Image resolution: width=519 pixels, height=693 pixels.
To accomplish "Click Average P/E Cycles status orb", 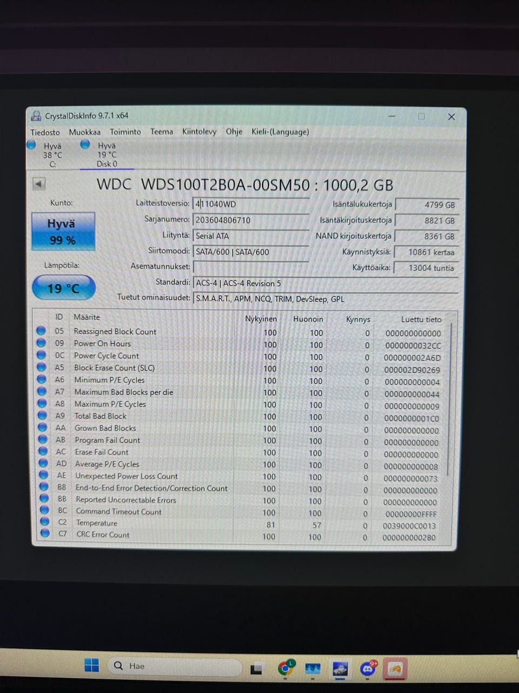I will pyautogui.click(x=43, y=463).
